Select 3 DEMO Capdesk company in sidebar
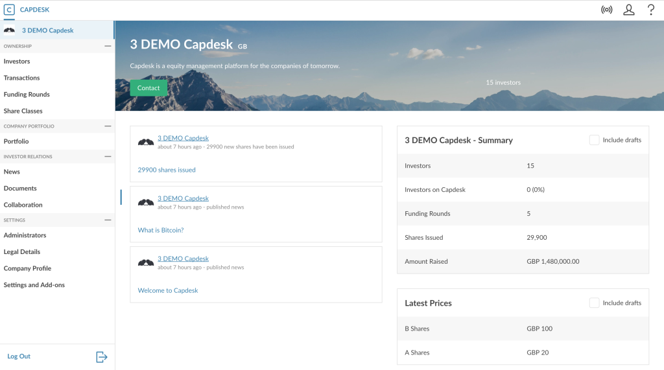The height and width of the screenshot is (370, 664). point(48,30)
